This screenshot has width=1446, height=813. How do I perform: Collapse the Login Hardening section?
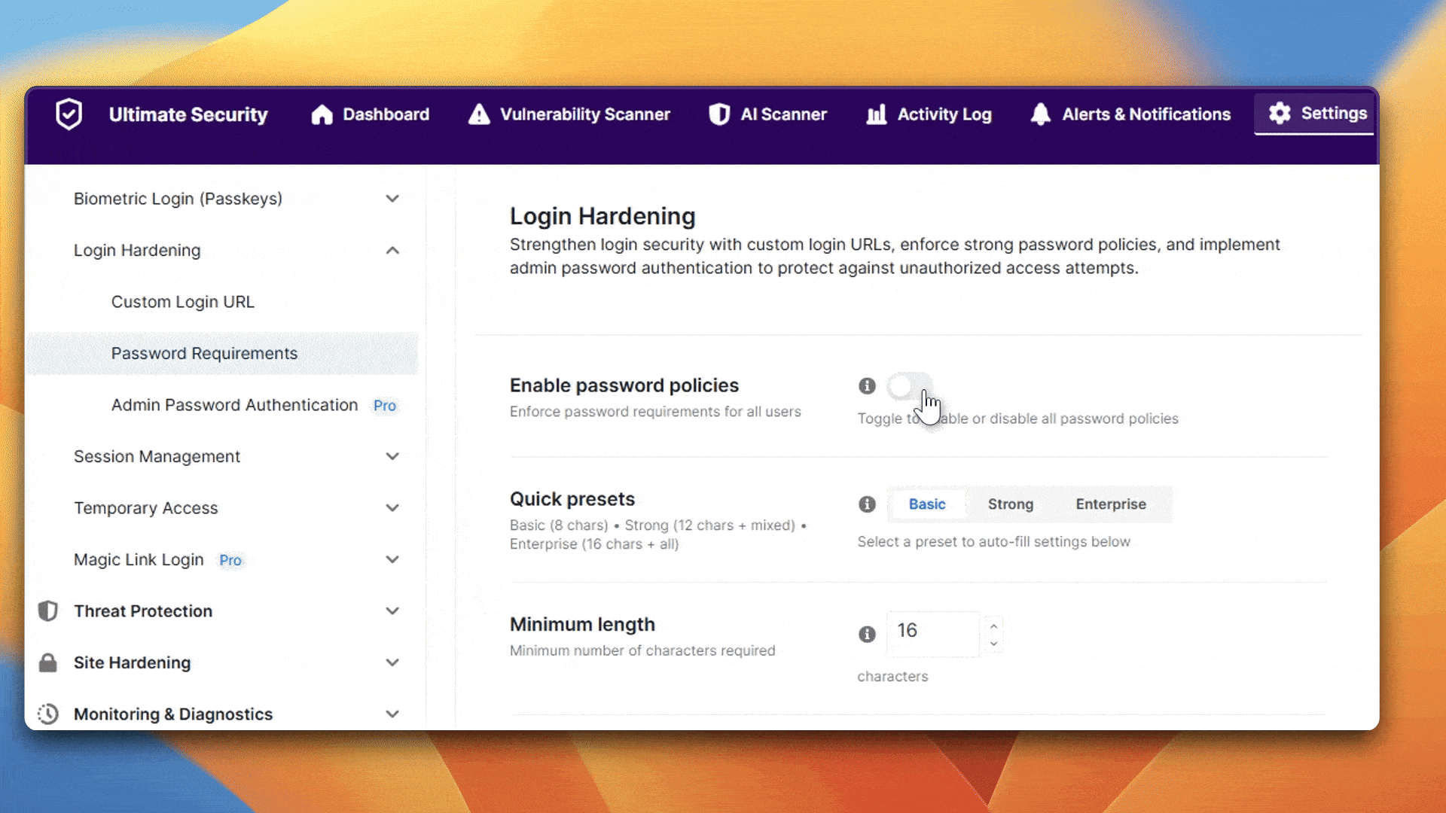(x=392, y=250)
